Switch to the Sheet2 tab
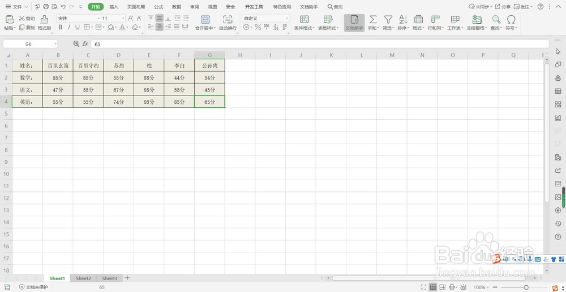This screenshot has width=566, height=292. coord(83,278)
